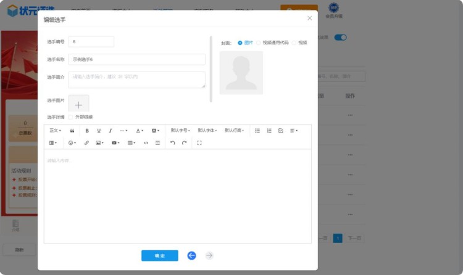Image resolution: width=463 pixels, height=275 pixels.
Task: Apply italic text style
Action: coord(111,131)
